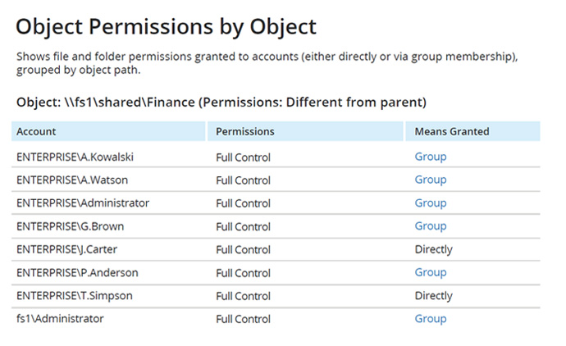Screen dimensions: 566x346
Task: Open Group link for G.Brown
Action: 431,226
